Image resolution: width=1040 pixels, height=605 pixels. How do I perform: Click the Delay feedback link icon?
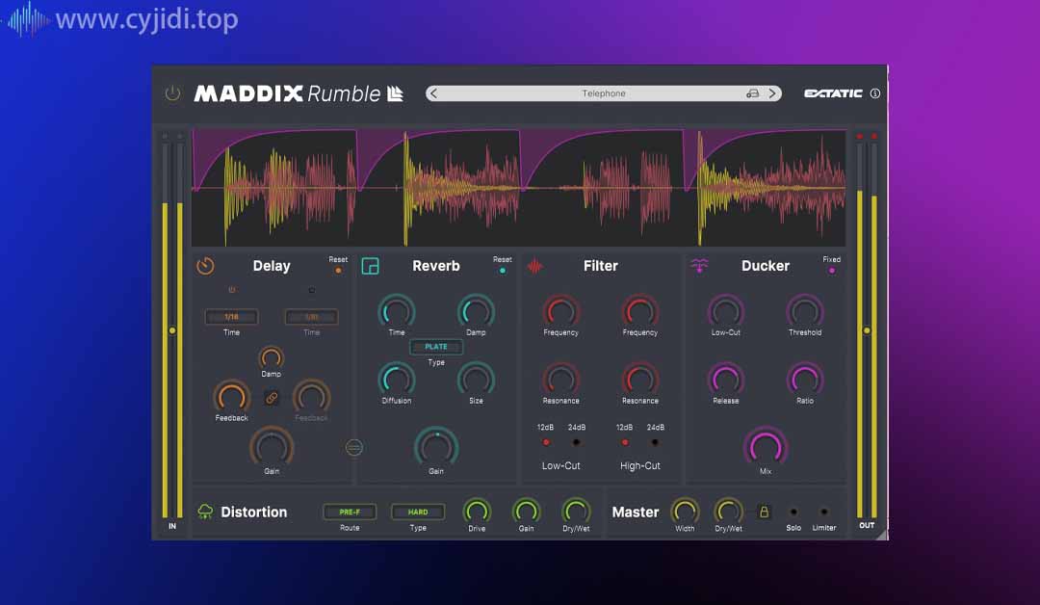click(272, 398)
